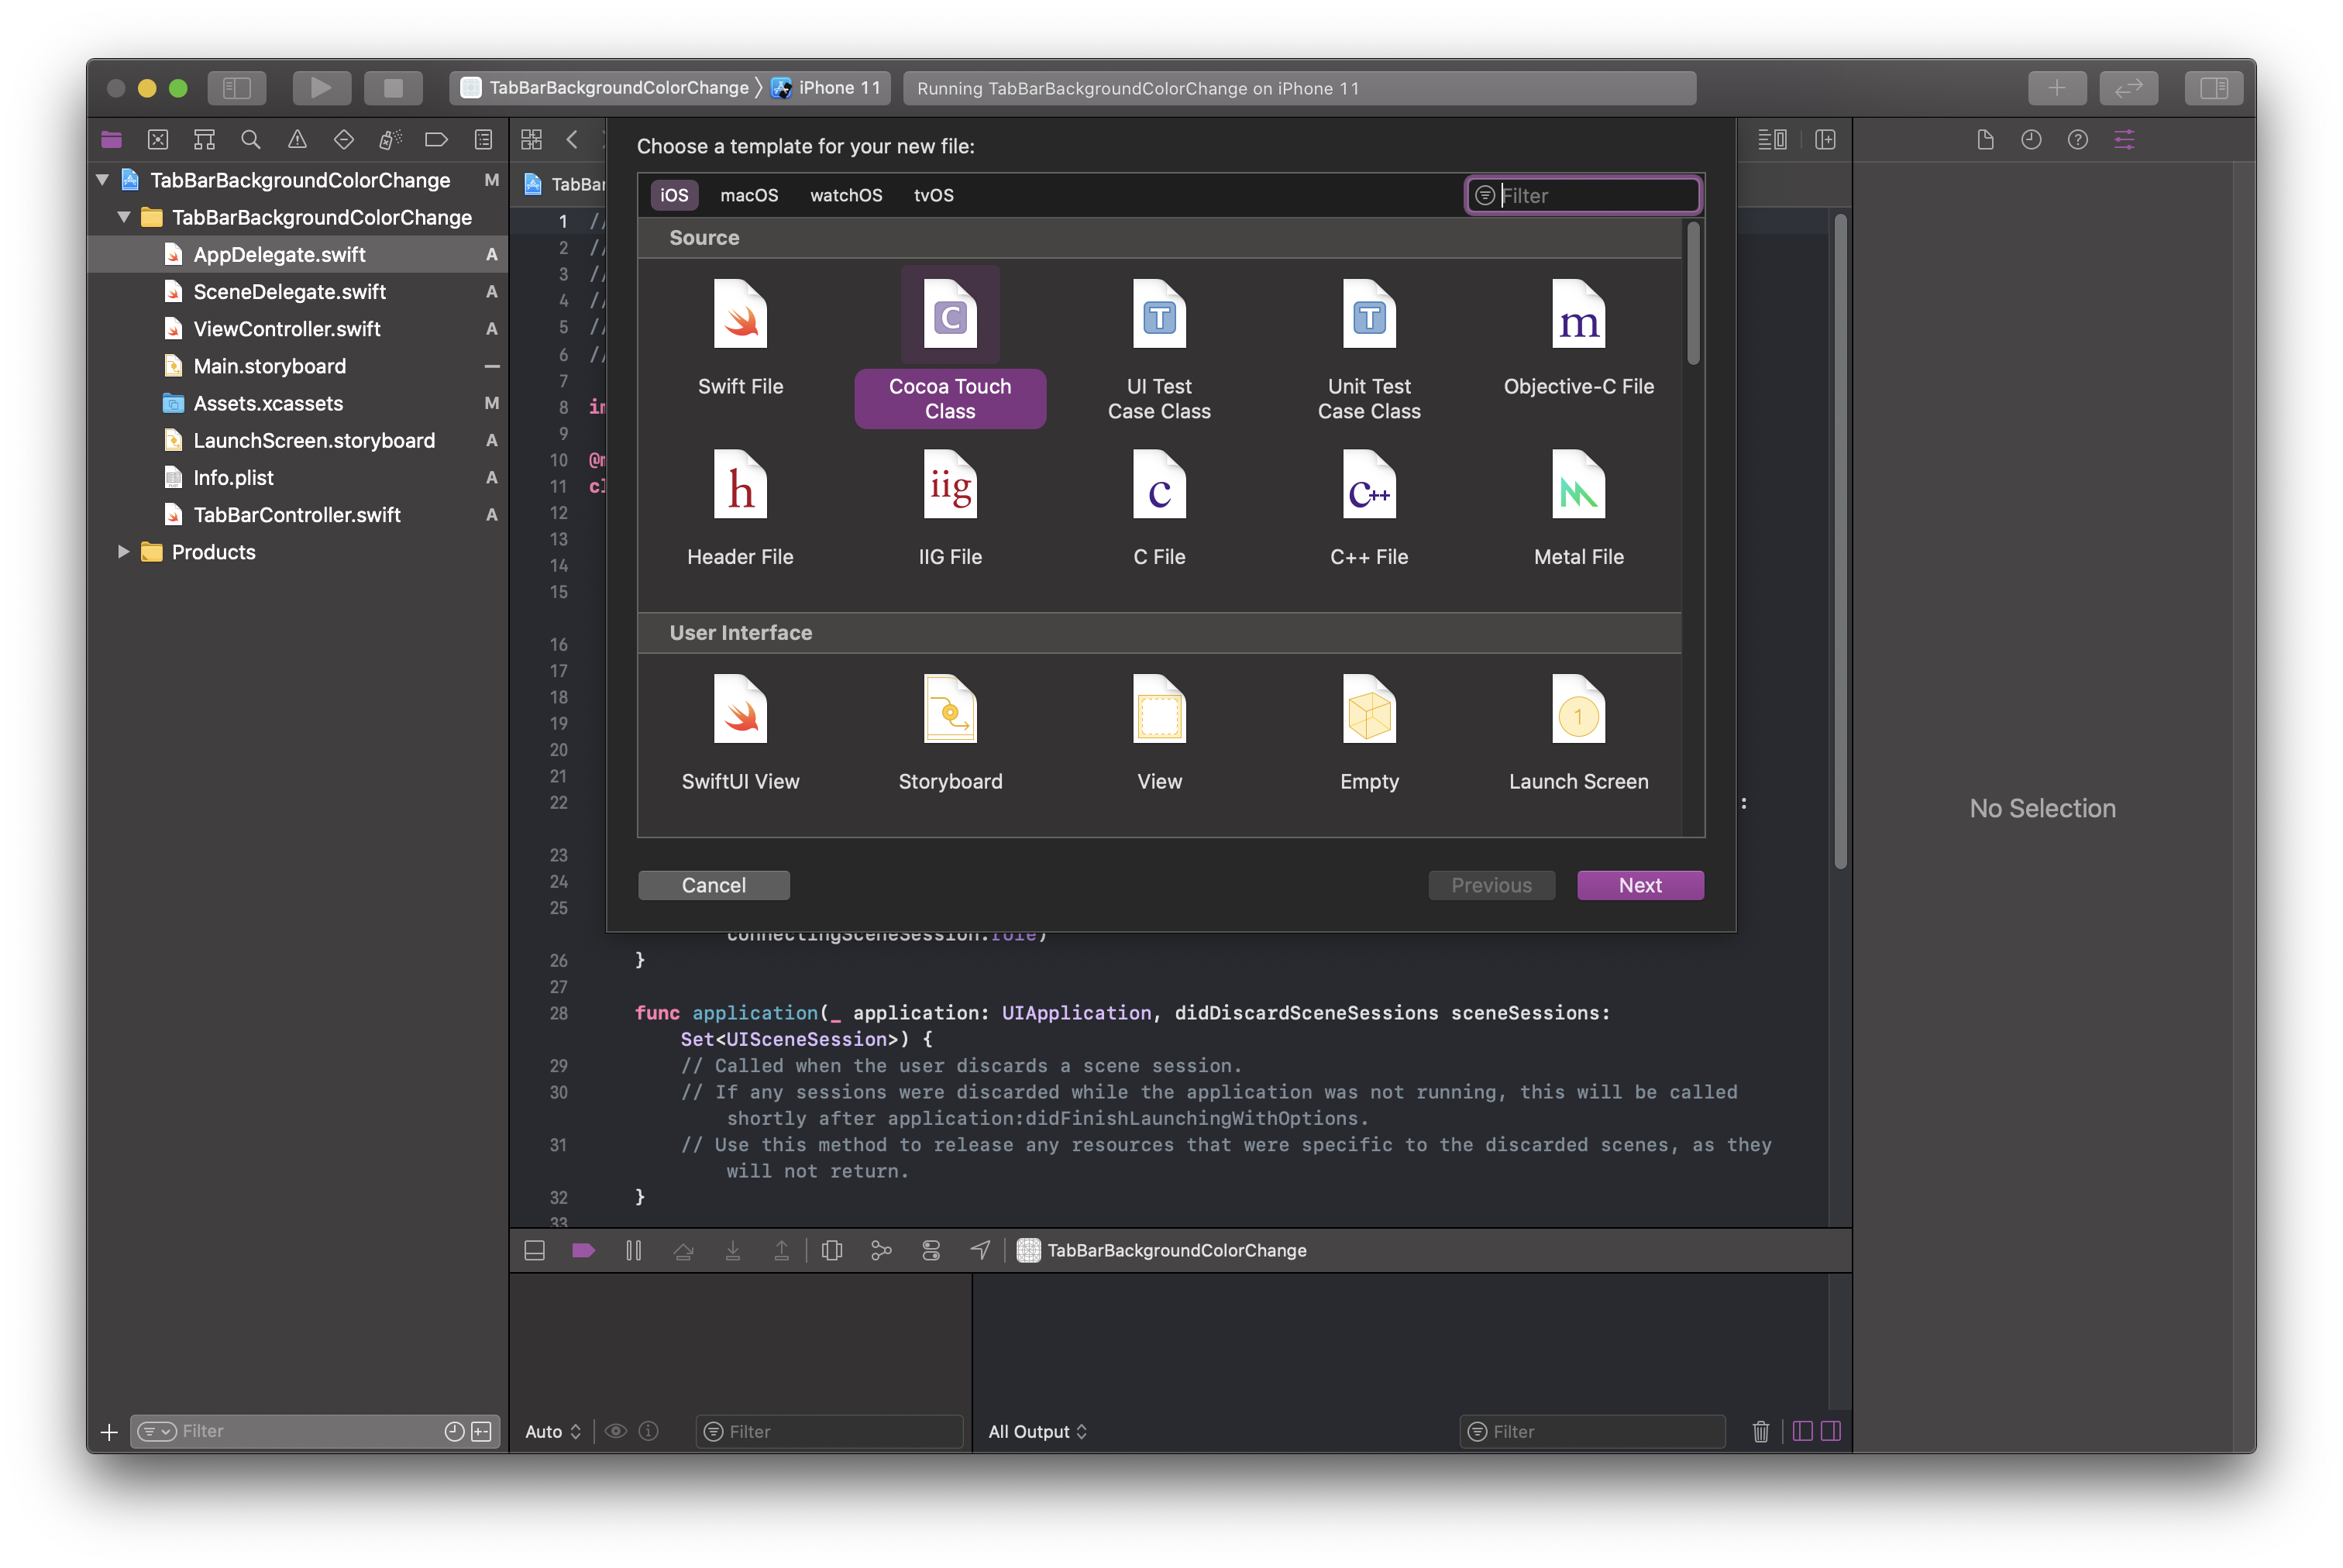Choose the Storyboard template icon

[x=949, y=710]
